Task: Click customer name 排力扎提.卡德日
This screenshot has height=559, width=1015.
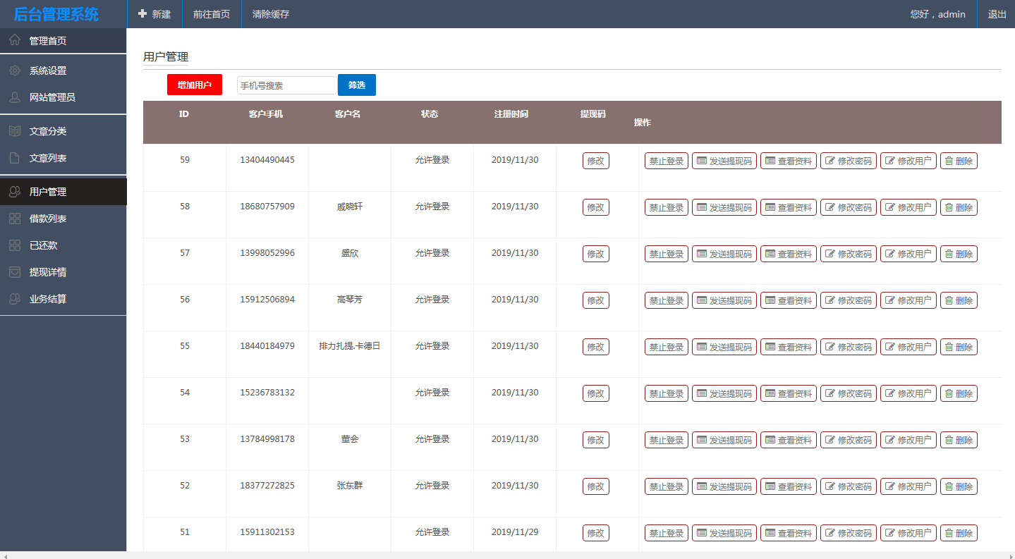Action: pos(350,346)
